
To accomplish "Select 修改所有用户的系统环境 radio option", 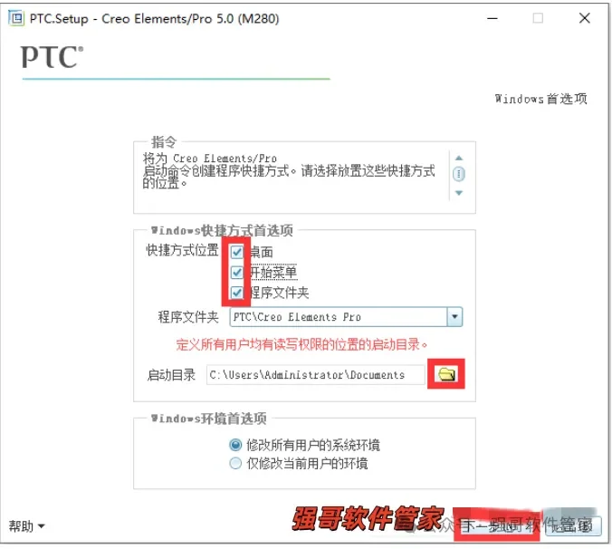I will [x=235, y=444].
